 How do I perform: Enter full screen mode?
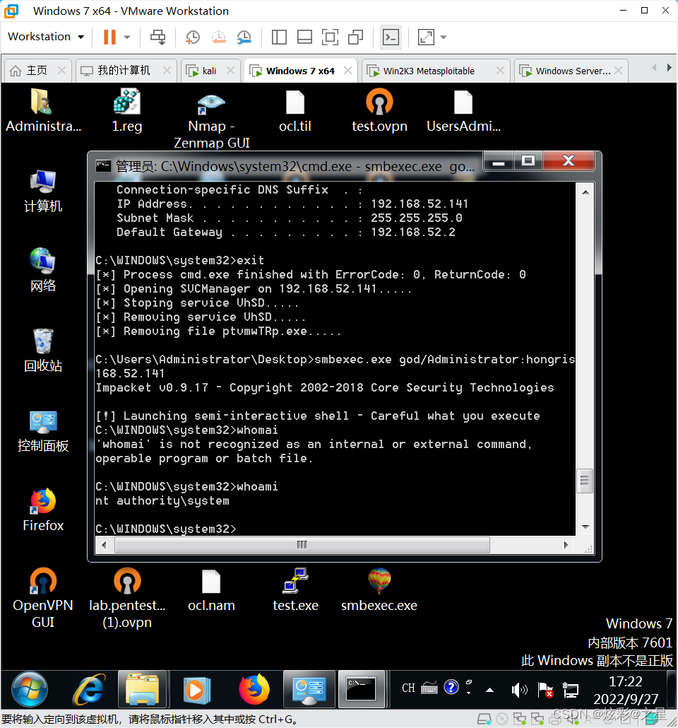(x=330, y=37)
